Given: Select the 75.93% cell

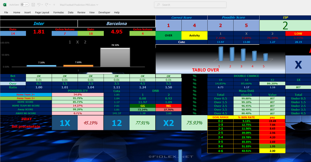Looking at the screenshot, I should pyautogui.click(x=195, y=123).
